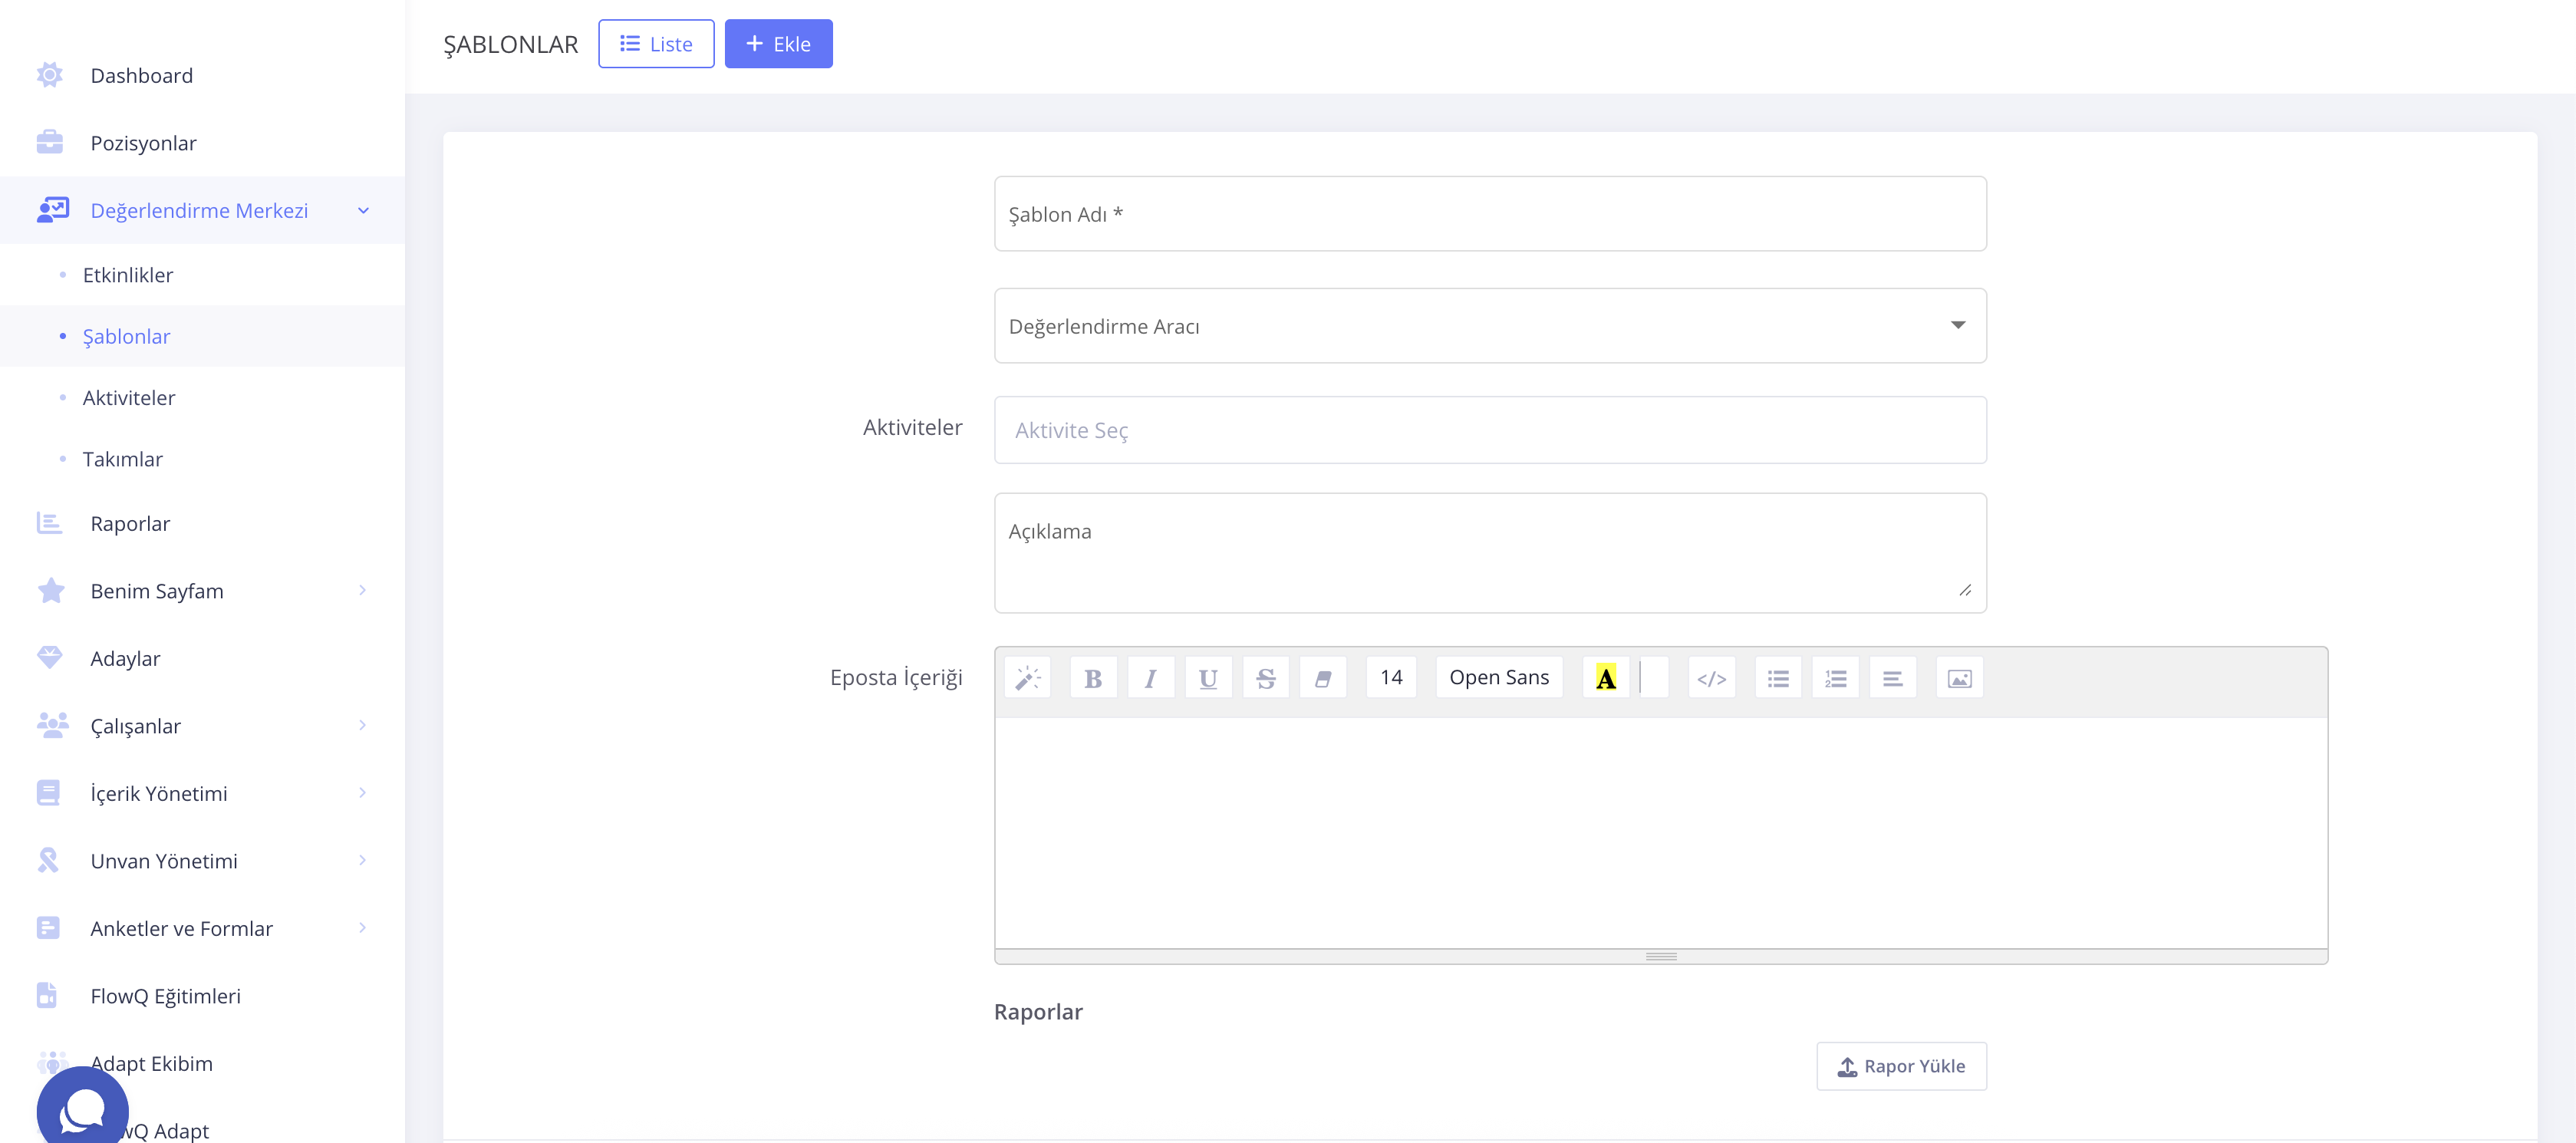
Task: Open the font size 14 dropdown
Action: click(1390, 678)
